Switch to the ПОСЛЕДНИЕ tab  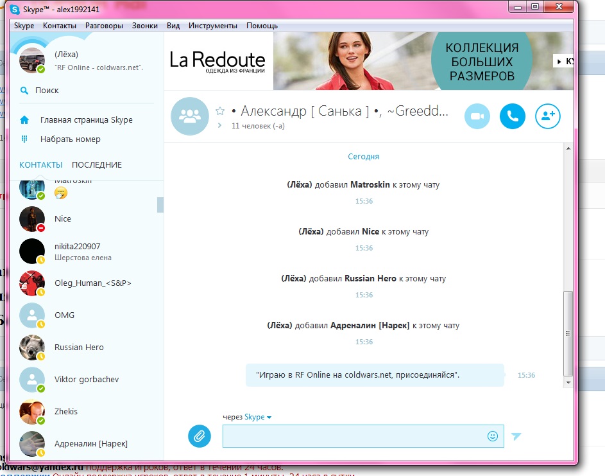pos(97,165)
